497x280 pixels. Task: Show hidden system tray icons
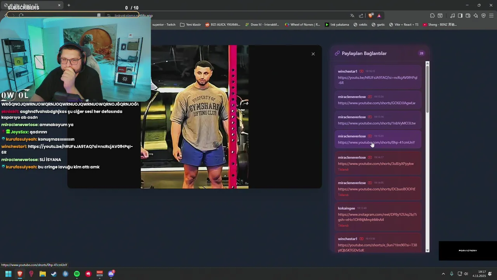click(443, 274)
